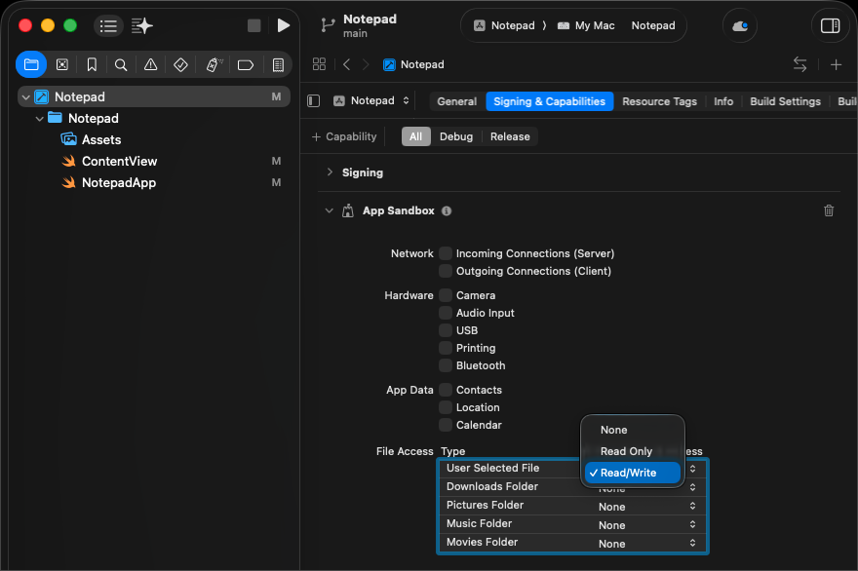Check the Contacts app data checkbox
Screen dimensions: 858x571
tap(446, 390)
